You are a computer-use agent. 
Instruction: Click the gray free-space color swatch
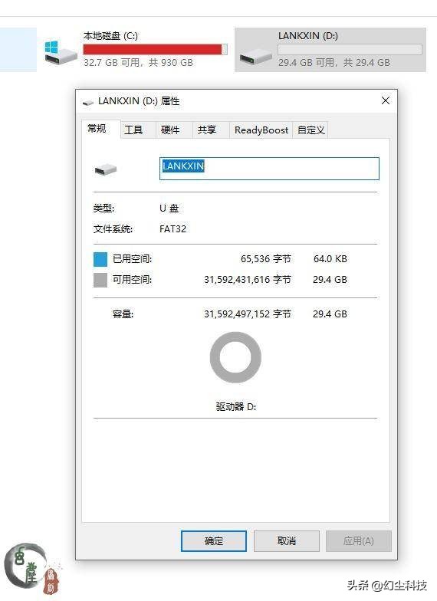coord(100,280)
